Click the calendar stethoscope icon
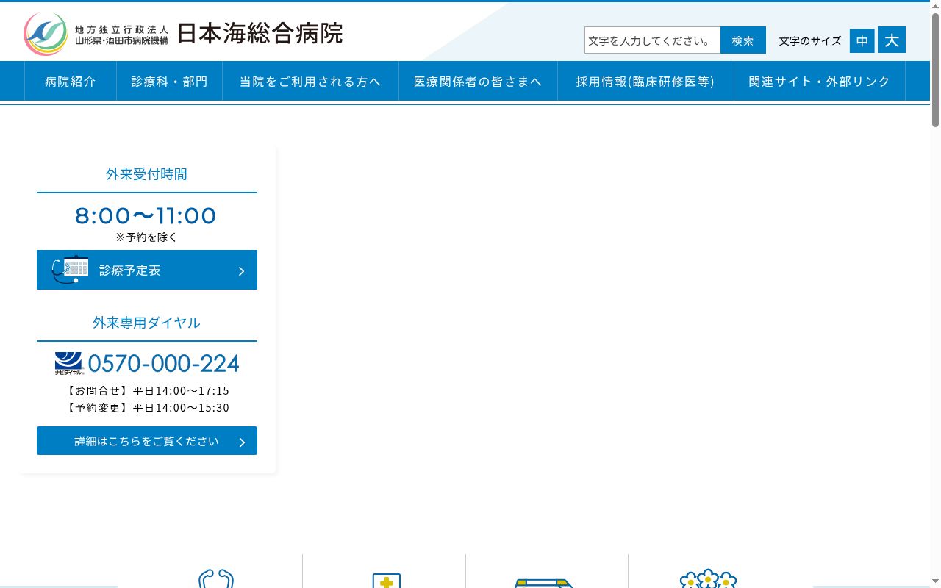 (71, 270)
